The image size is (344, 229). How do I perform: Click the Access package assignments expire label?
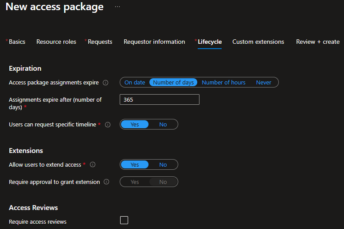coord(54,83)
